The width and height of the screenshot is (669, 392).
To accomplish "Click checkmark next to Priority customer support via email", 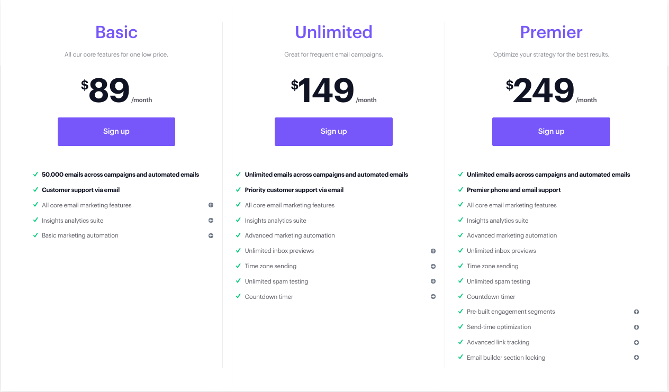I will [238, 189].
